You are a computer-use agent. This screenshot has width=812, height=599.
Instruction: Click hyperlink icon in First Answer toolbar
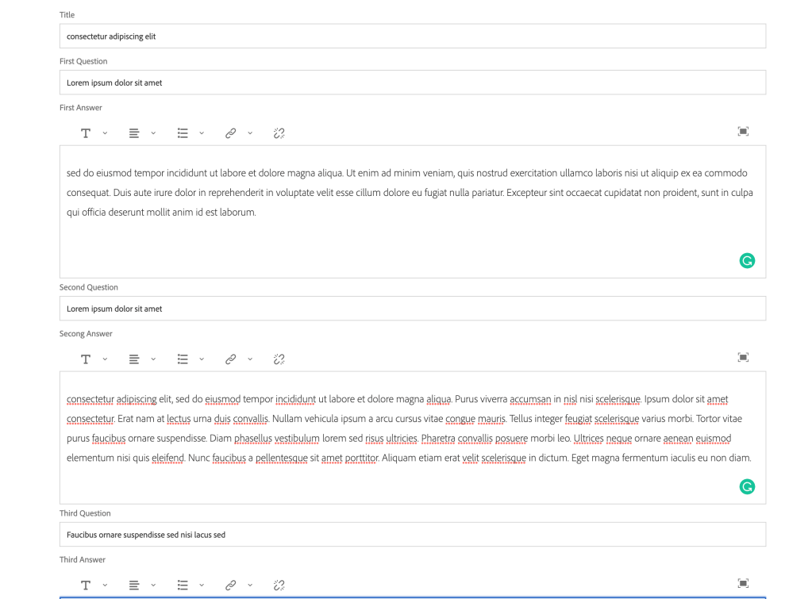(x=231, y=133)
